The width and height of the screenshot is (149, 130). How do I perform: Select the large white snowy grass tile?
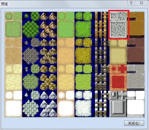coord(83,108)
